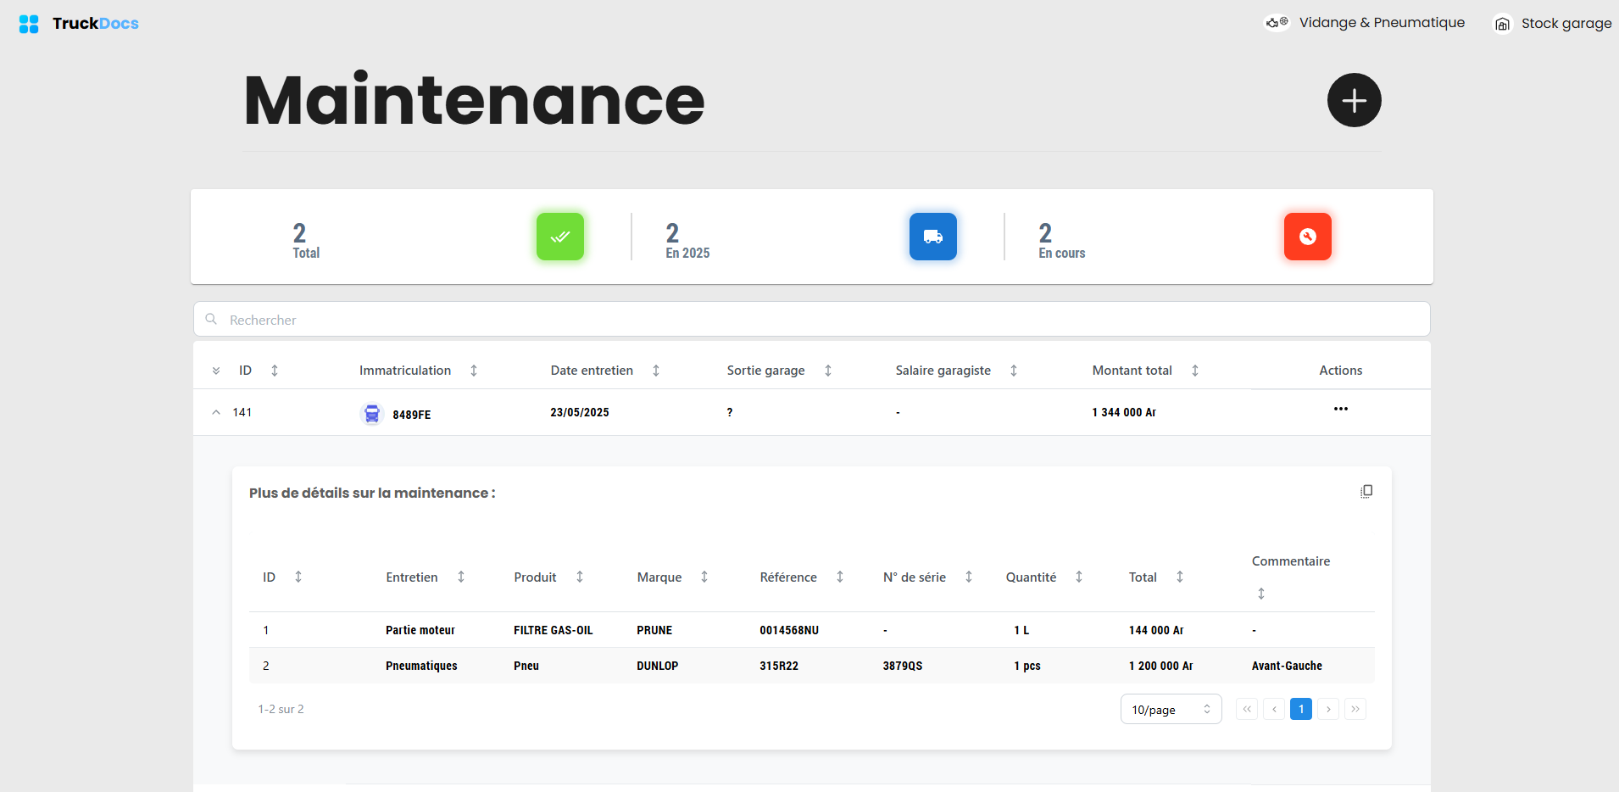Sort details by Total column
The width and height of the screenshot is (1619, 792).
[1180, 577]
